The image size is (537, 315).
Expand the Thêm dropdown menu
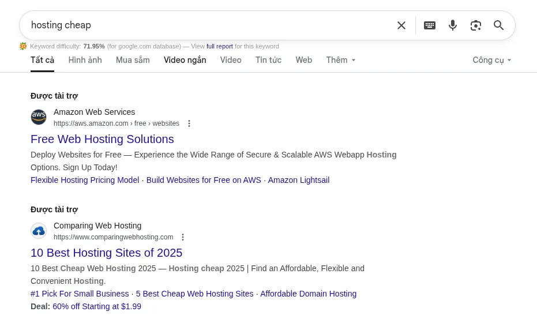pyautogui.click(x=341, y=60)
